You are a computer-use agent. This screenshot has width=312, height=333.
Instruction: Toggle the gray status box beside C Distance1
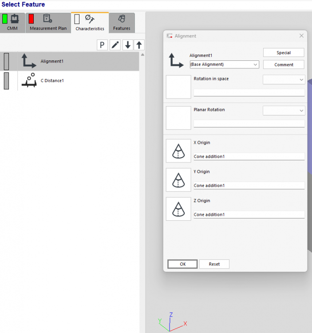point(6,81)
